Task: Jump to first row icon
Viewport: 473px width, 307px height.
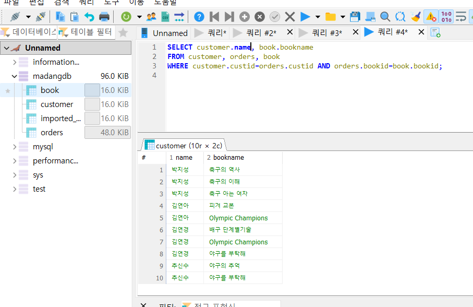Action: (214, 17)
